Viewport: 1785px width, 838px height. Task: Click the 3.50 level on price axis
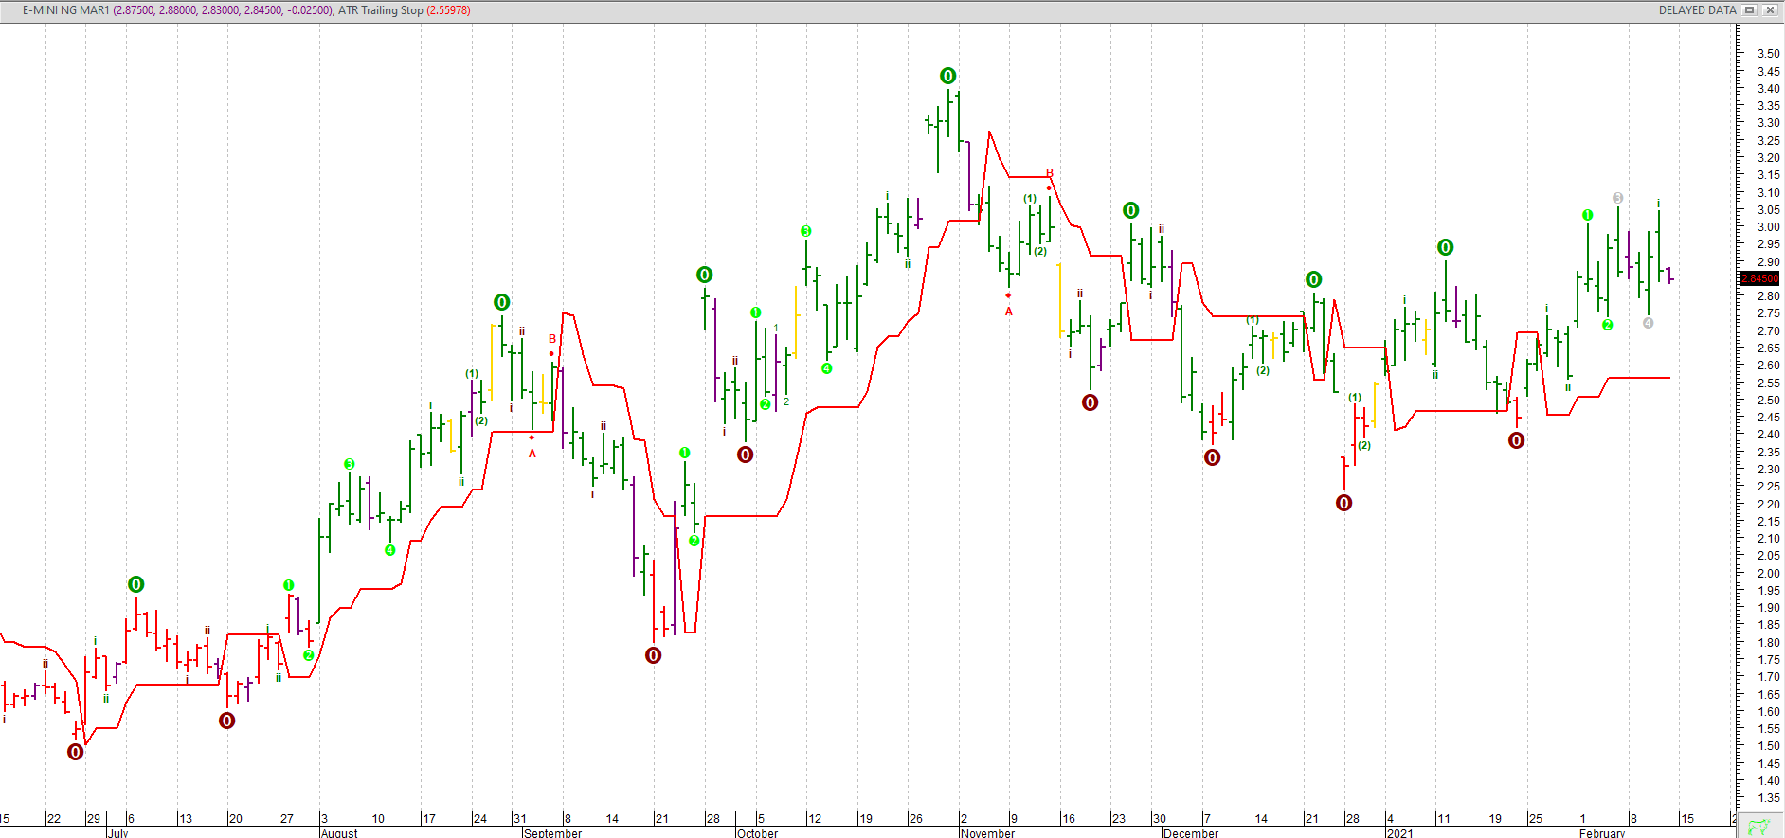pos(1768,54)
